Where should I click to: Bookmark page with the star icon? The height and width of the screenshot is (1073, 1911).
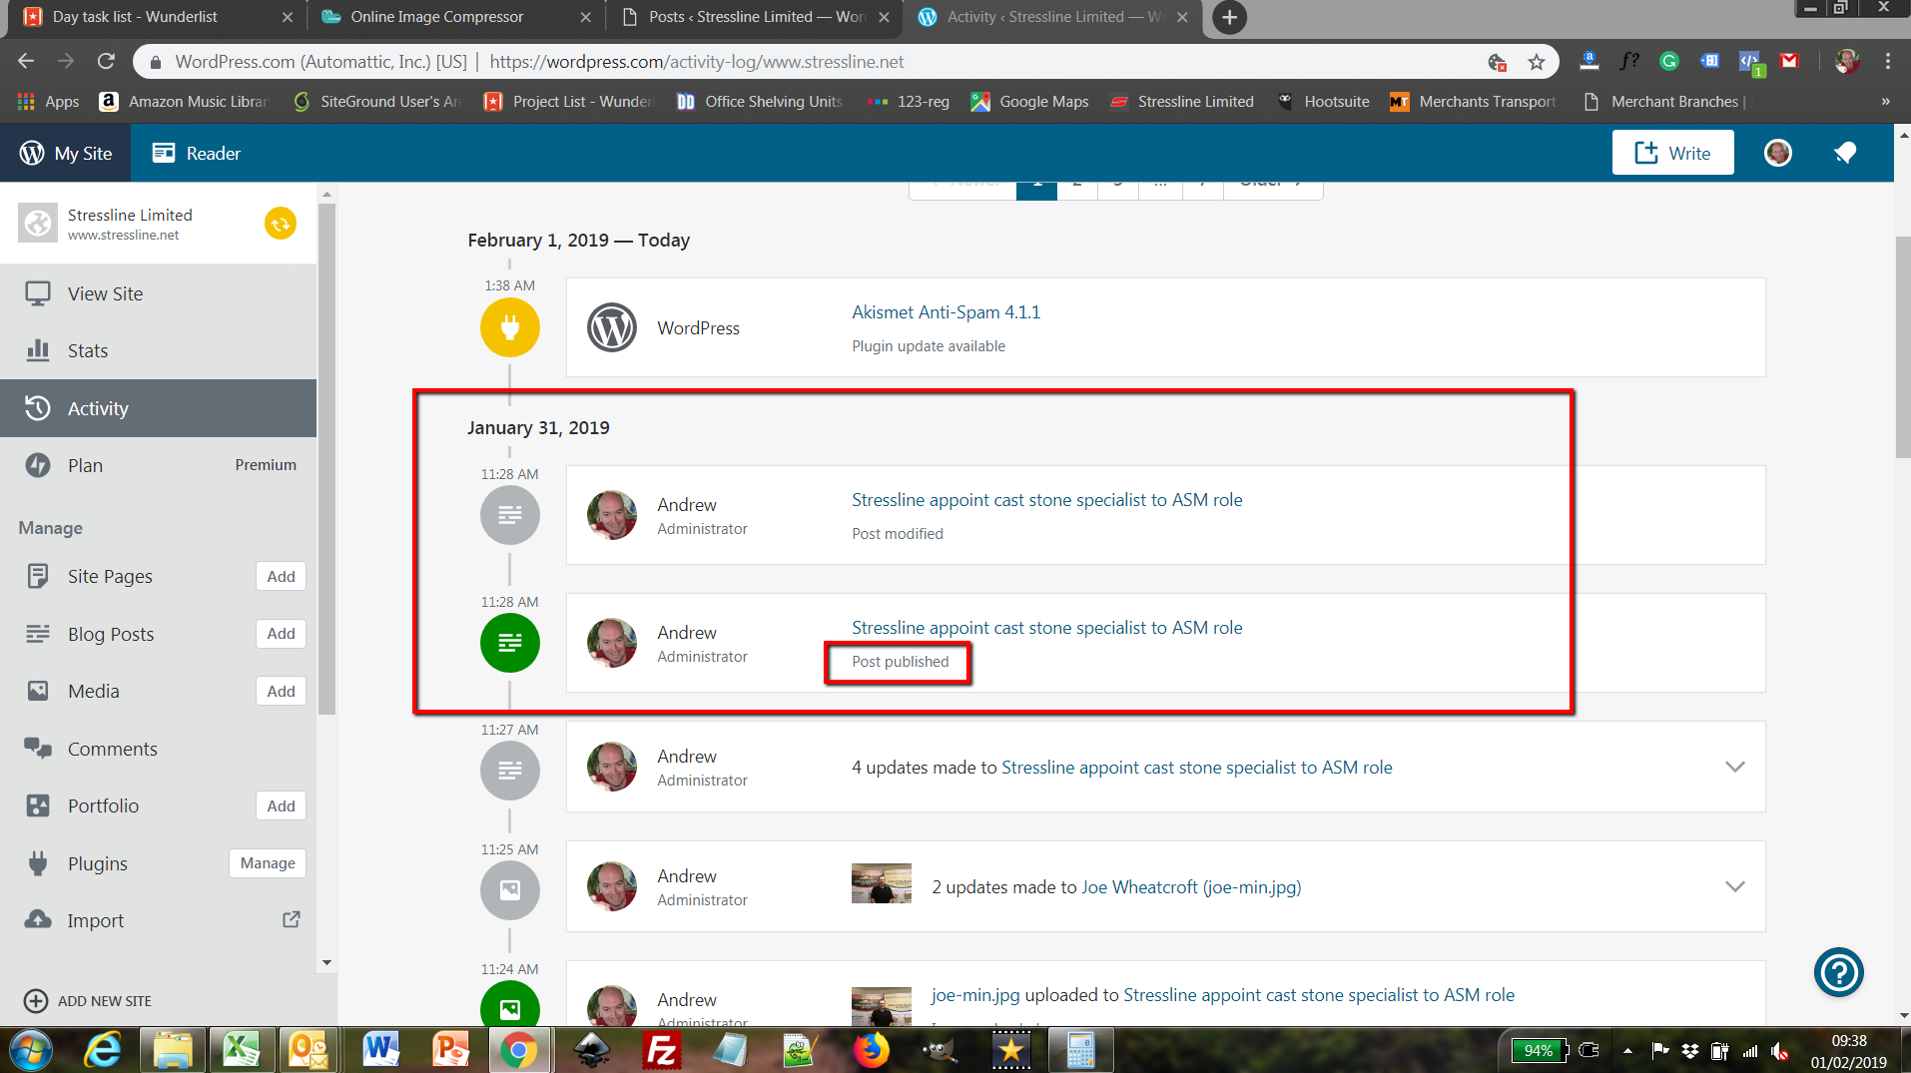1537,62
